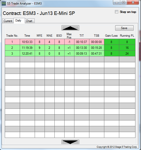Image resolution: width=141 pixels, height=150 pixels.
Task: Click the S5 Trade Analyzer app icon
Action: tap(4, 4)
